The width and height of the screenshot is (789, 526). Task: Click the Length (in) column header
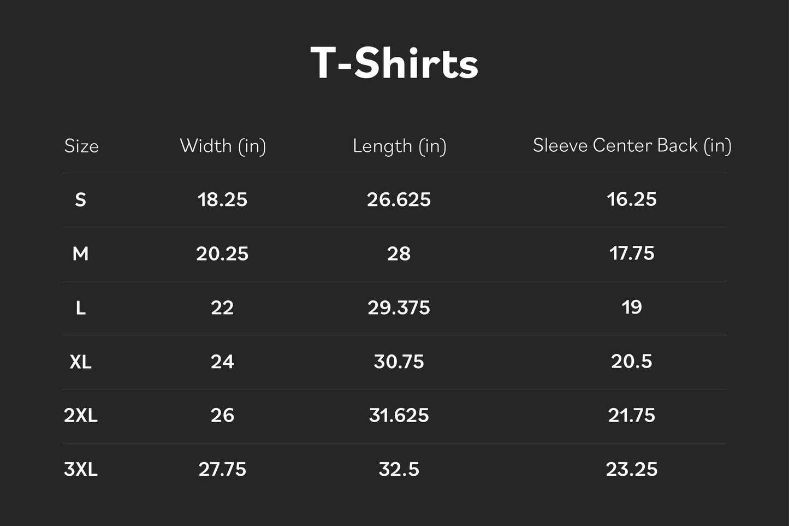(399, 146)
